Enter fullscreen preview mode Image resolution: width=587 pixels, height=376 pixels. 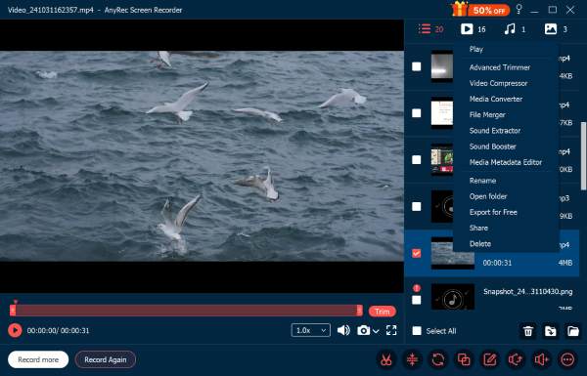click(391, 330)
